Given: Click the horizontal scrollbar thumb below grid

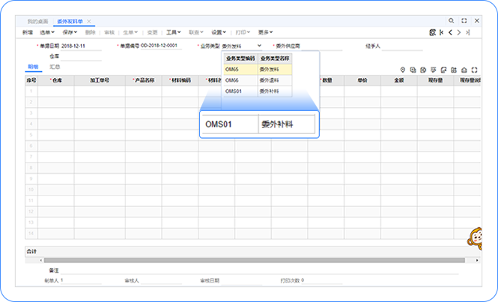Looking at the screenshot, I should pos(254,260).
